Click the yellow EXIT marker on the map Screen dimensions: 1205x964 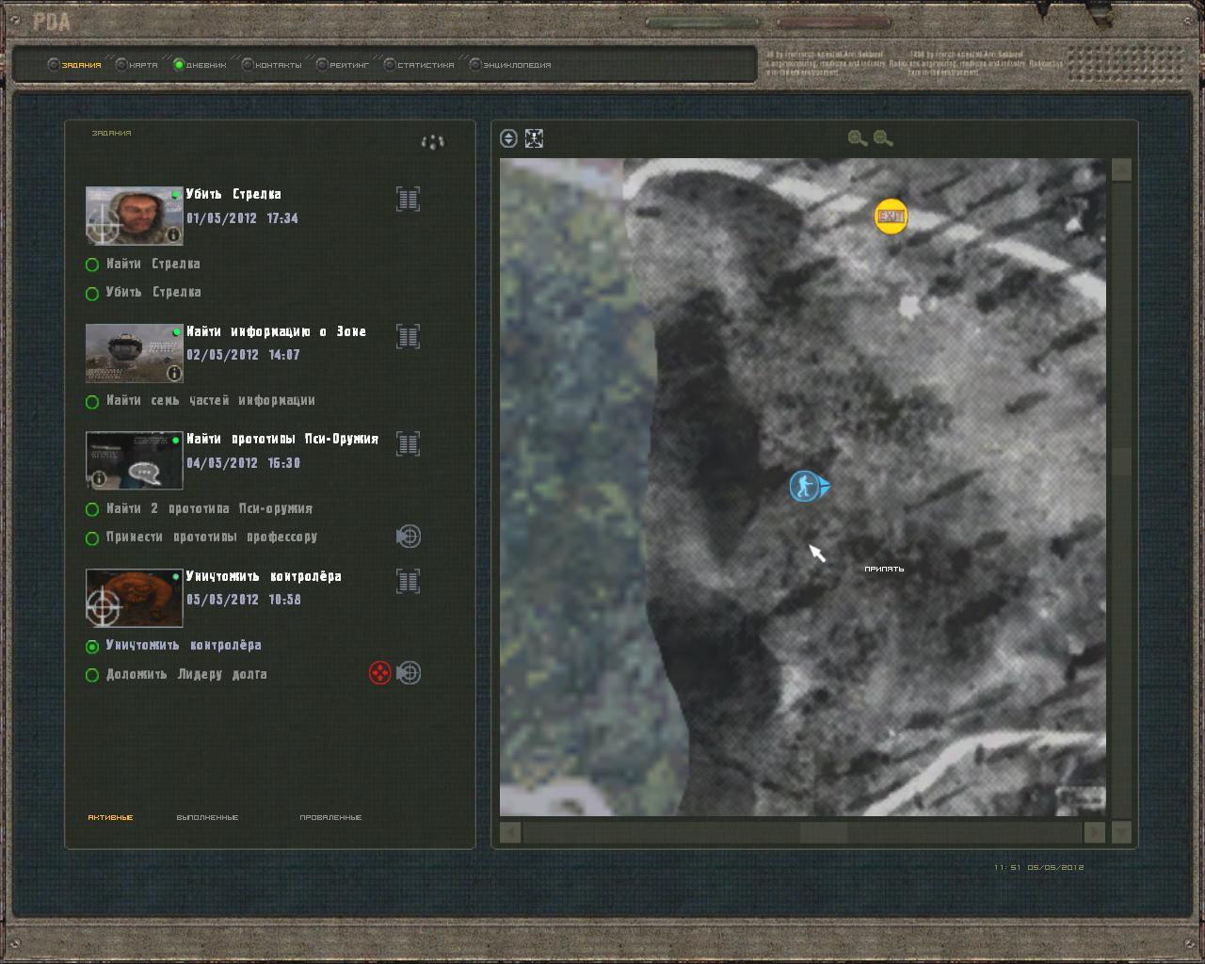(891, 217)
